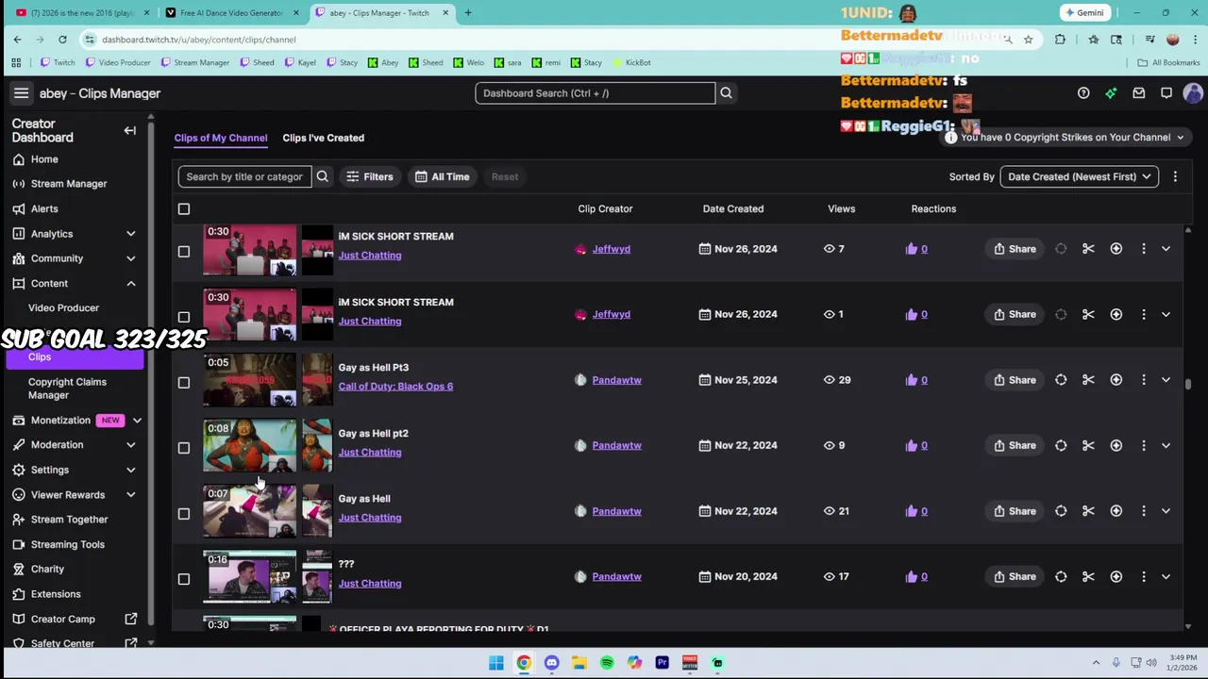Click the Gay as Hell pt2 like reactions

[x=916, y=445]
